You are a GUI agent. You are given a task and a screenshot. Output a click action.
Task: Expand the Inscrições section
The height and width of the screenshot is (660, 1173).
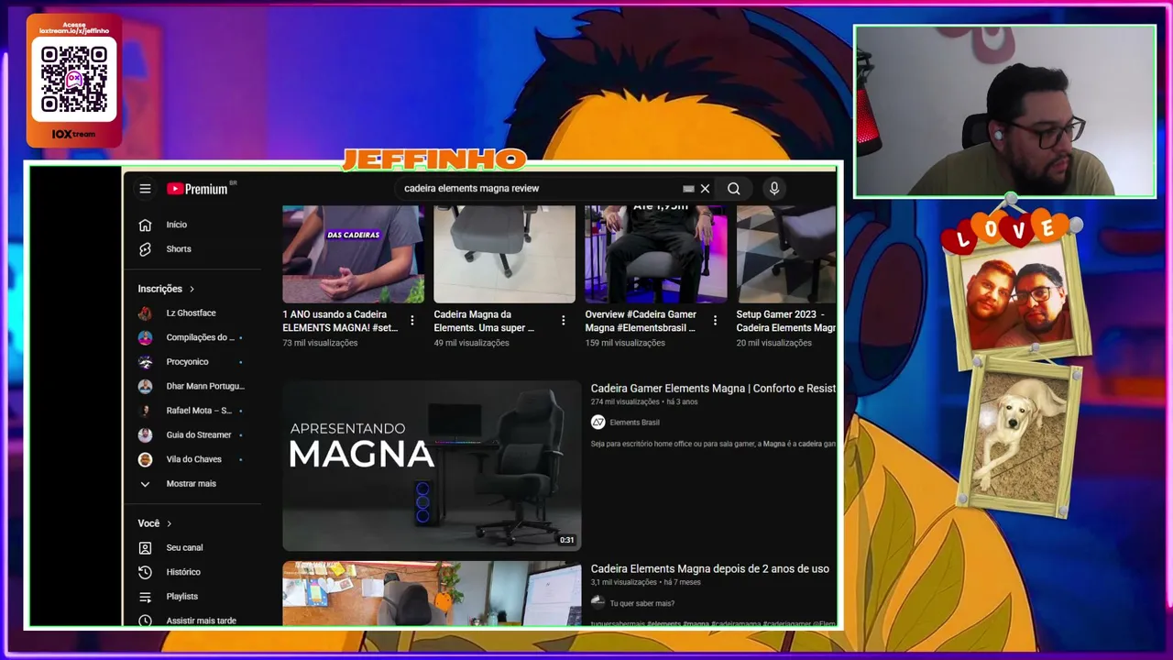(x=166, y=289)
